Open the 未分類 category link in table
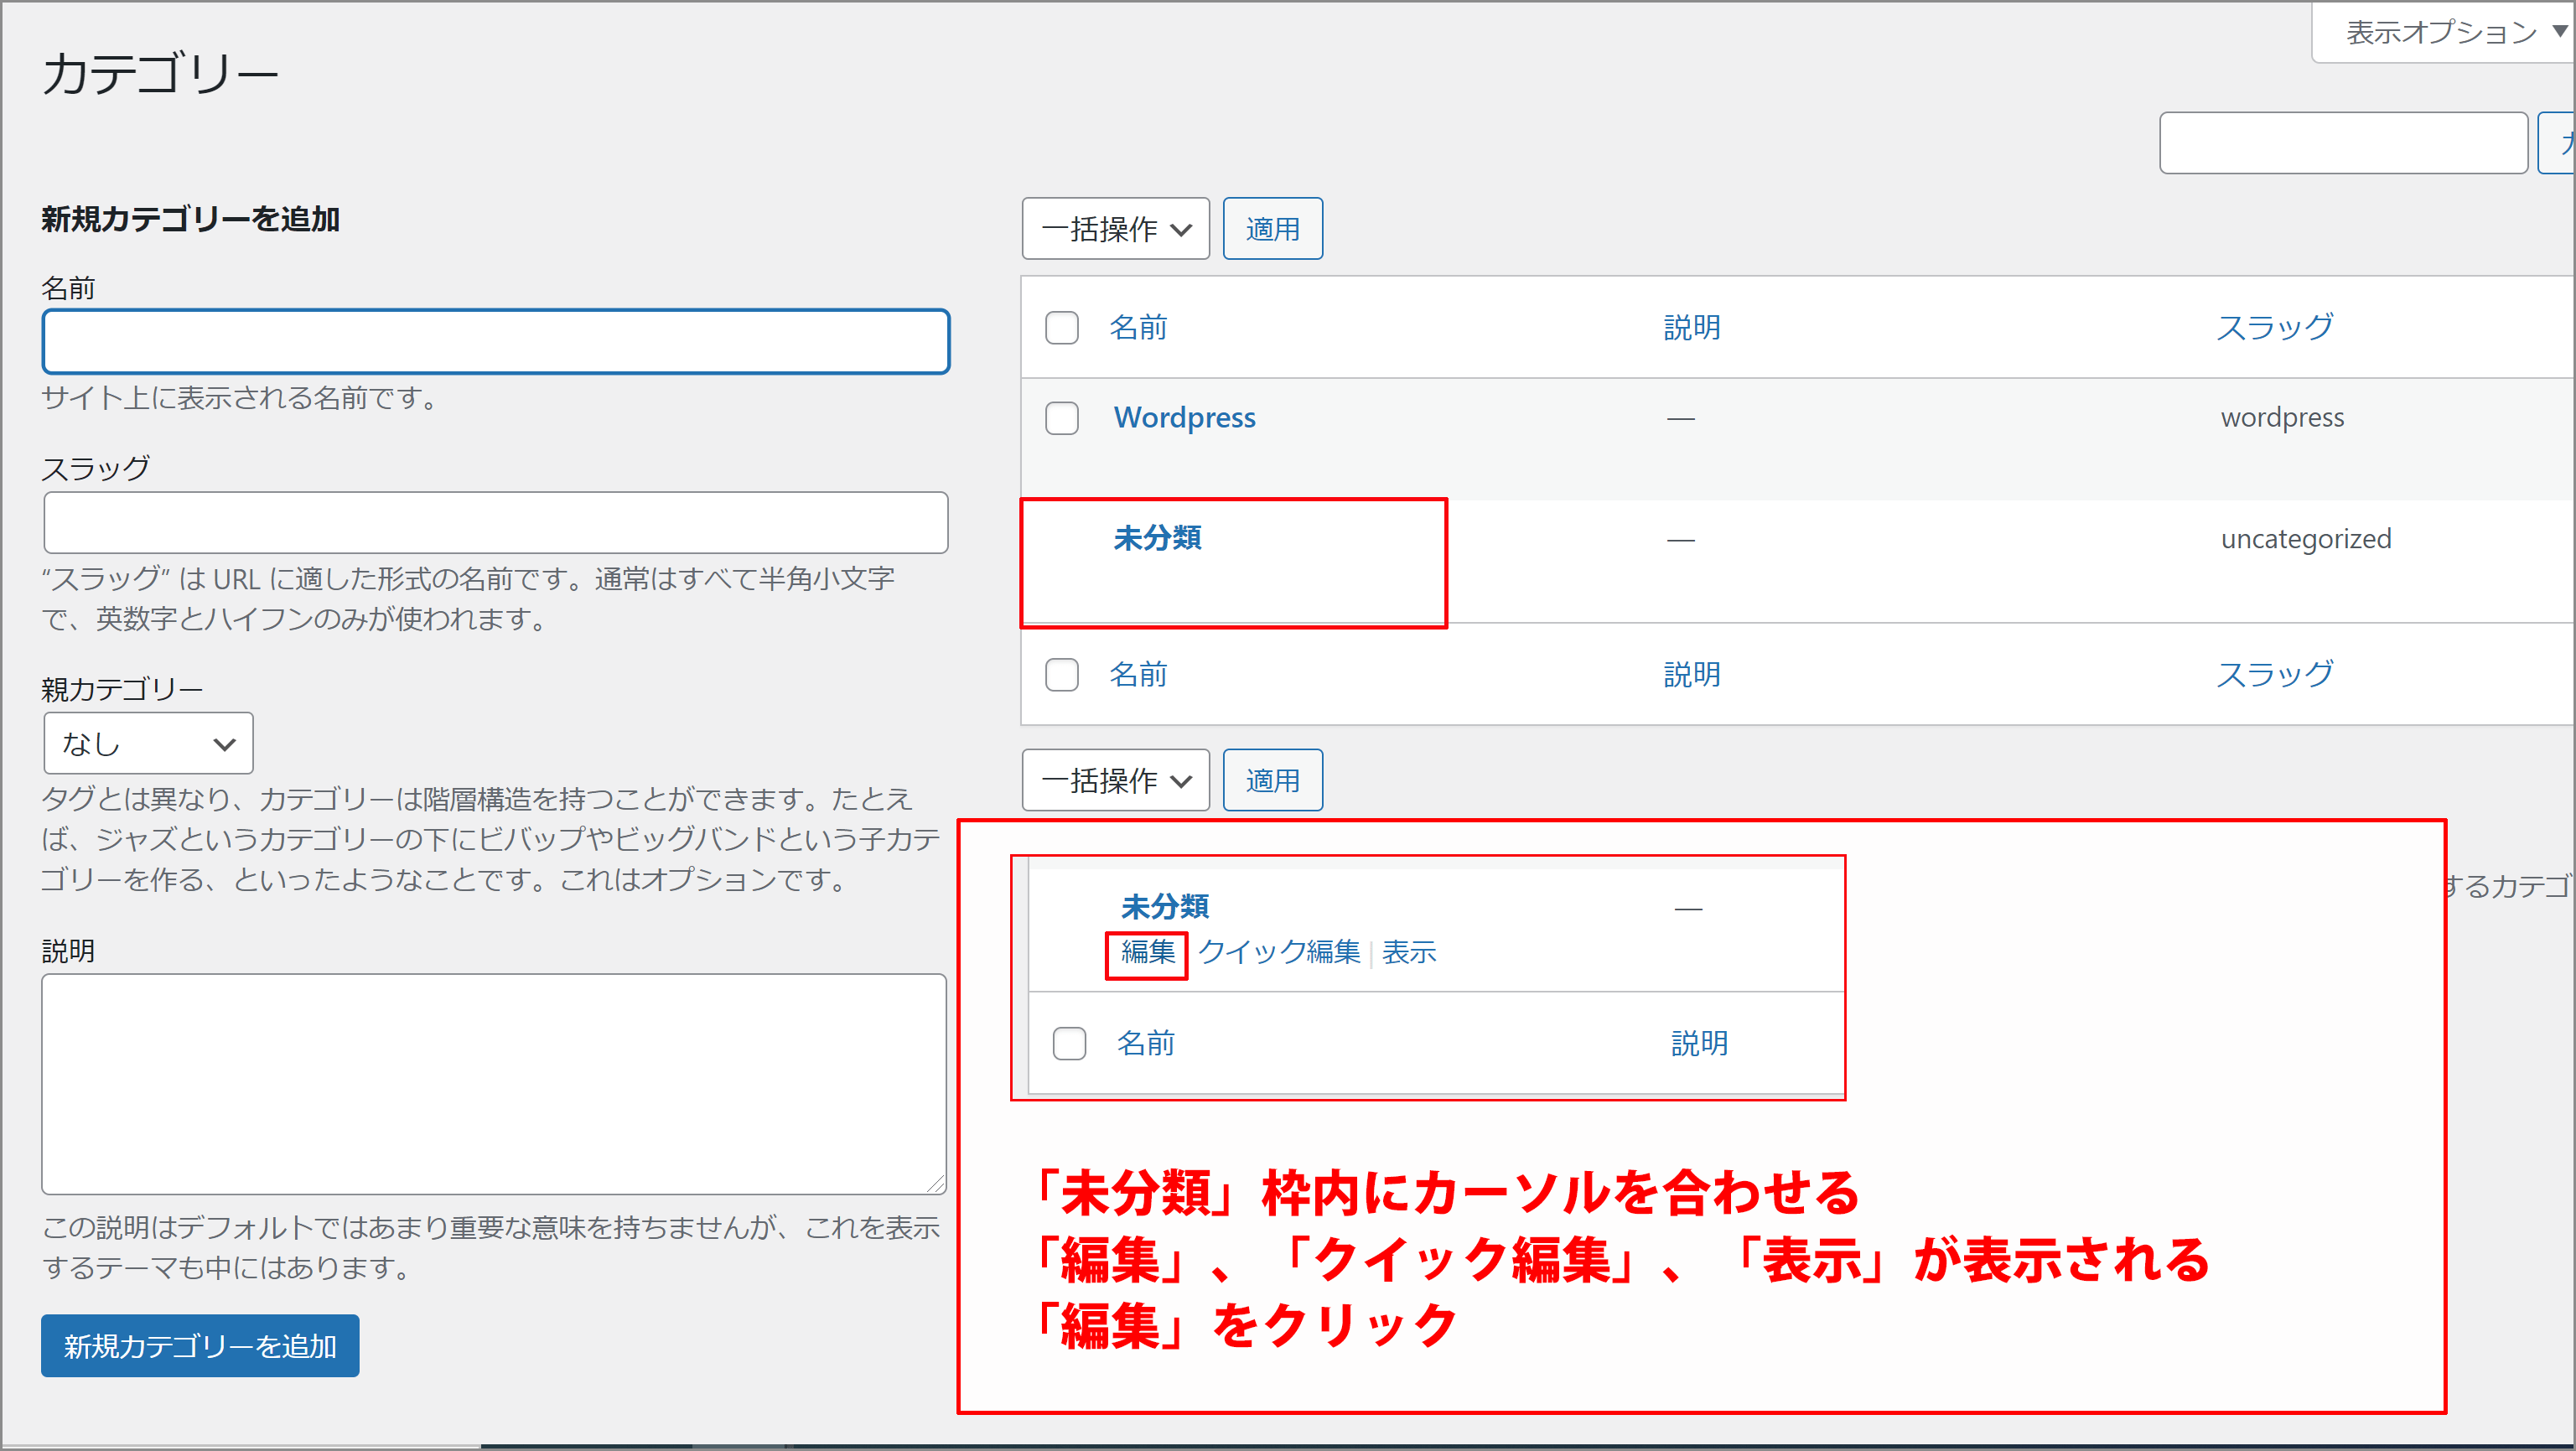Viewport: 2576px width, 1451px height. [x=1157, y=538]
